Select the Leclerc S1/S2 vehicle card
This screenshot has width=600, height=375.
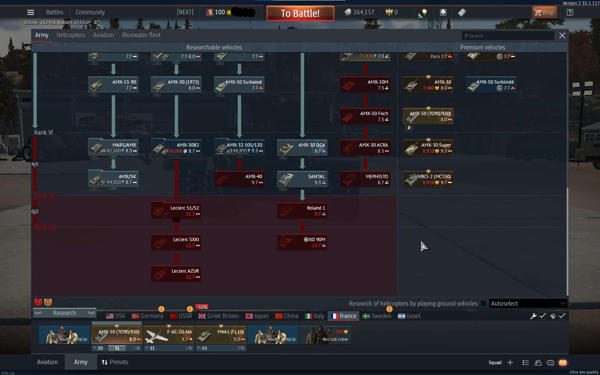tap(176, 210)
